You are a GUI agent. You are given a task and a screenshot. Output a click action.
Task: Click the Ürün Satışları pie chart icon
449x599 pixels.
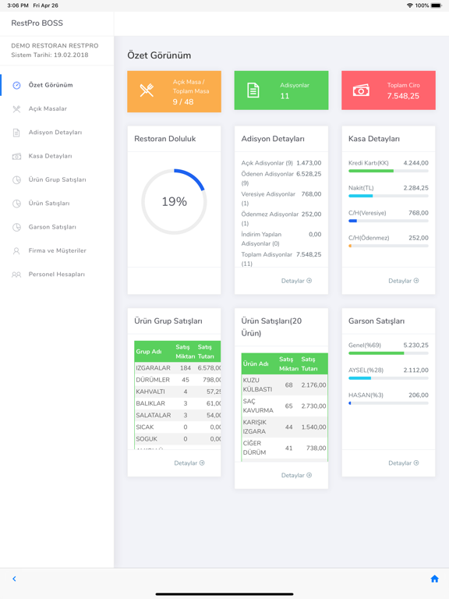pyautogui.click(x=16, y=204)
